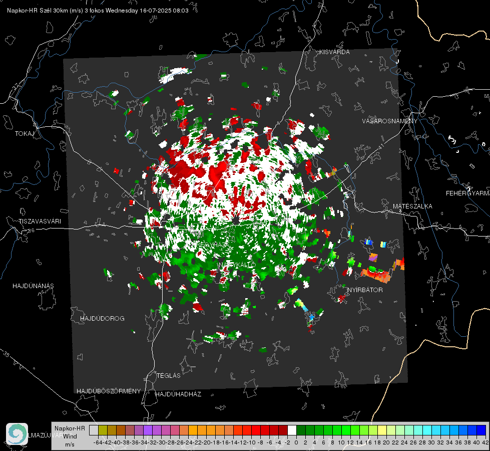Select the VÁSÁROSNAMÉNY city label
Viewport: 490px width, 451px height.
pos(390,121)
